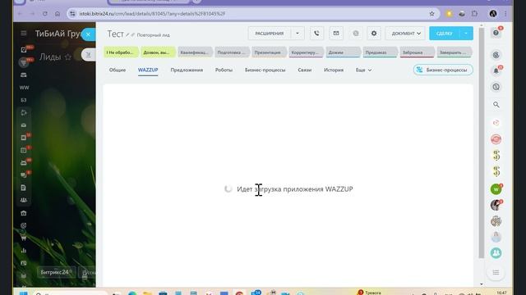Open the tasks checkbox icon in left sidebar
This screenshot has width=526, height=295.
point(24,50)
